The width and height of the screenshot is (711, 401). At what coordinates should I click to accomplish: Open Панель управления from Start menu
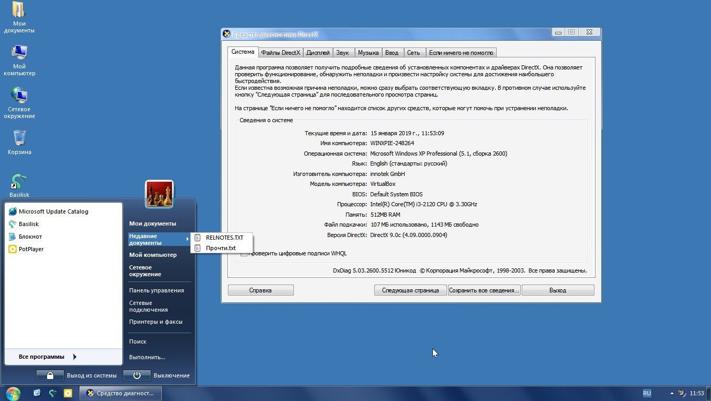tap(156, 290)
